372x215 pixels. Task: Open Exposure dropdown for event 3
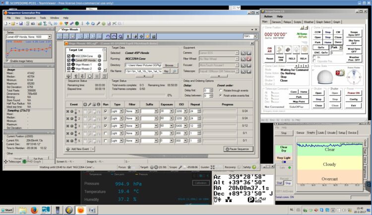171,126
